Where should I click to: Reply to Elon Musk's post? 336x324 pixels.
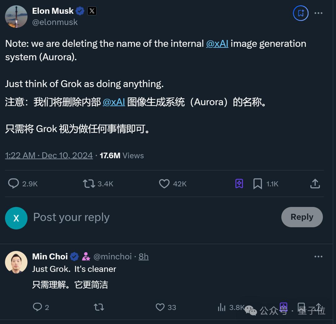coord(13,184)
